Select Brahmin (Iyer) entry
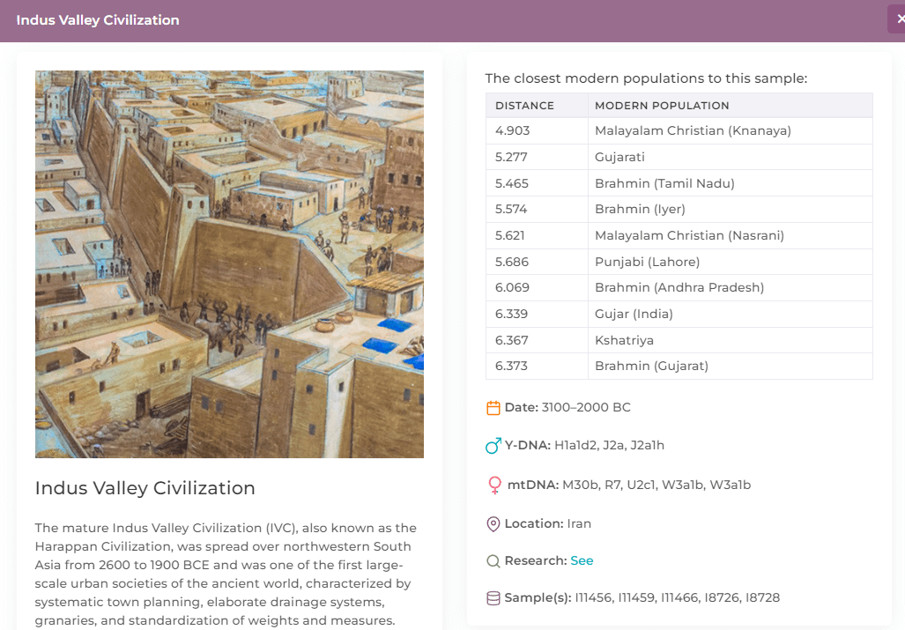 640,210
